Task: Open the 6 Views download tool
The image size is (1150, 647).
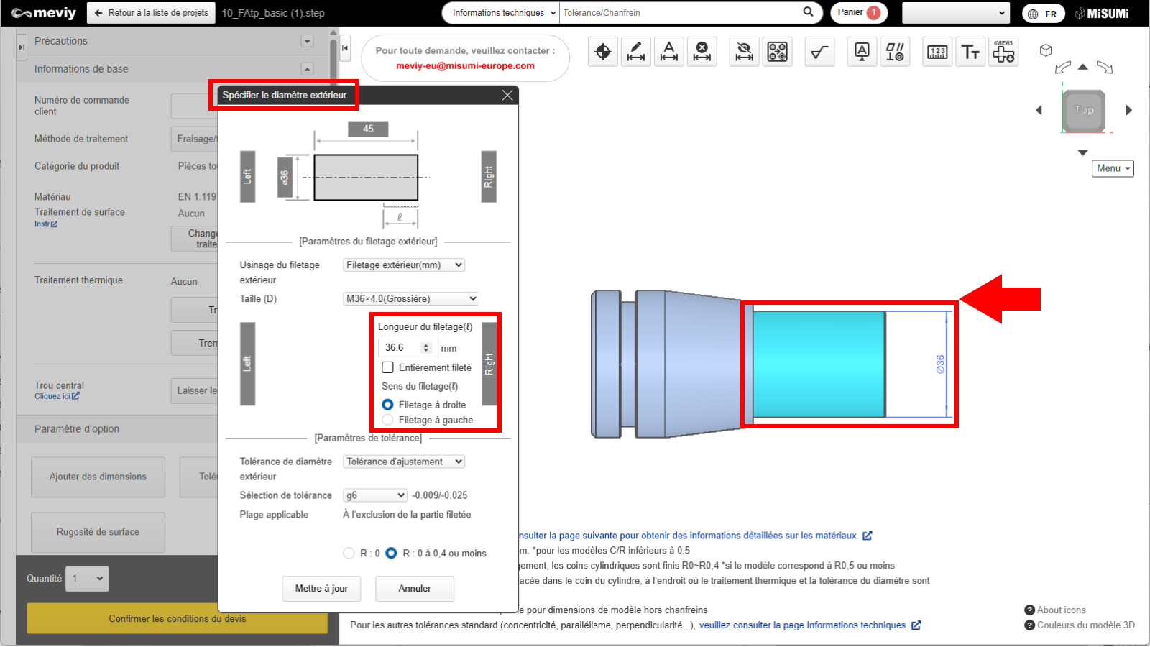Action: point(1003,52)
